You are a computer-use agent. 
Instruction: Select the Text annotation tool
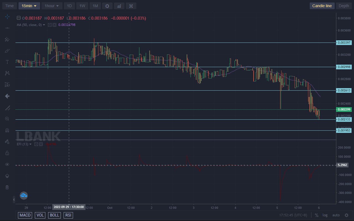pos(7,62)
